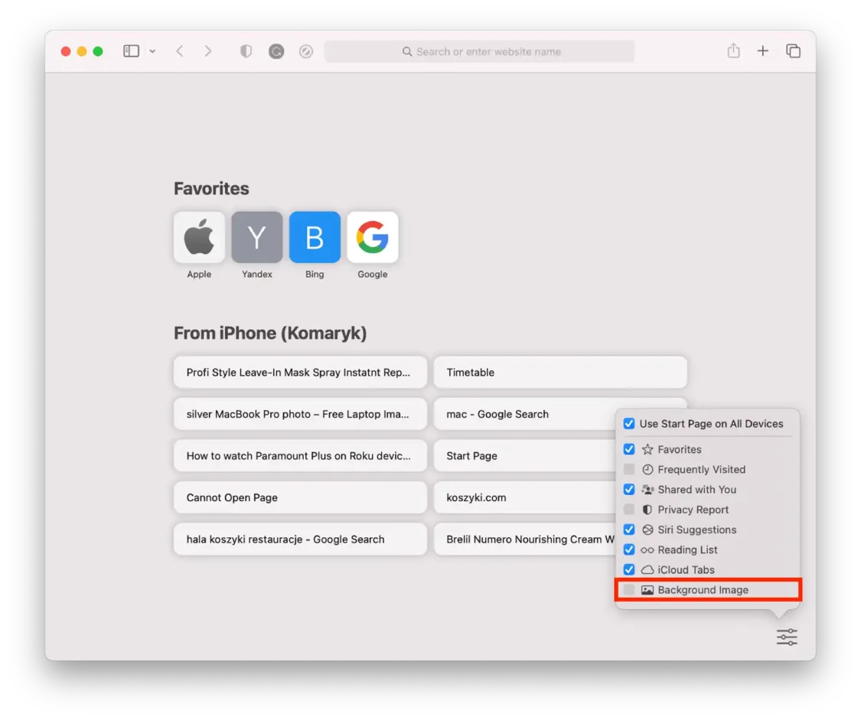
Task: Click the forward navigation arrow
Action: (207, 51)
